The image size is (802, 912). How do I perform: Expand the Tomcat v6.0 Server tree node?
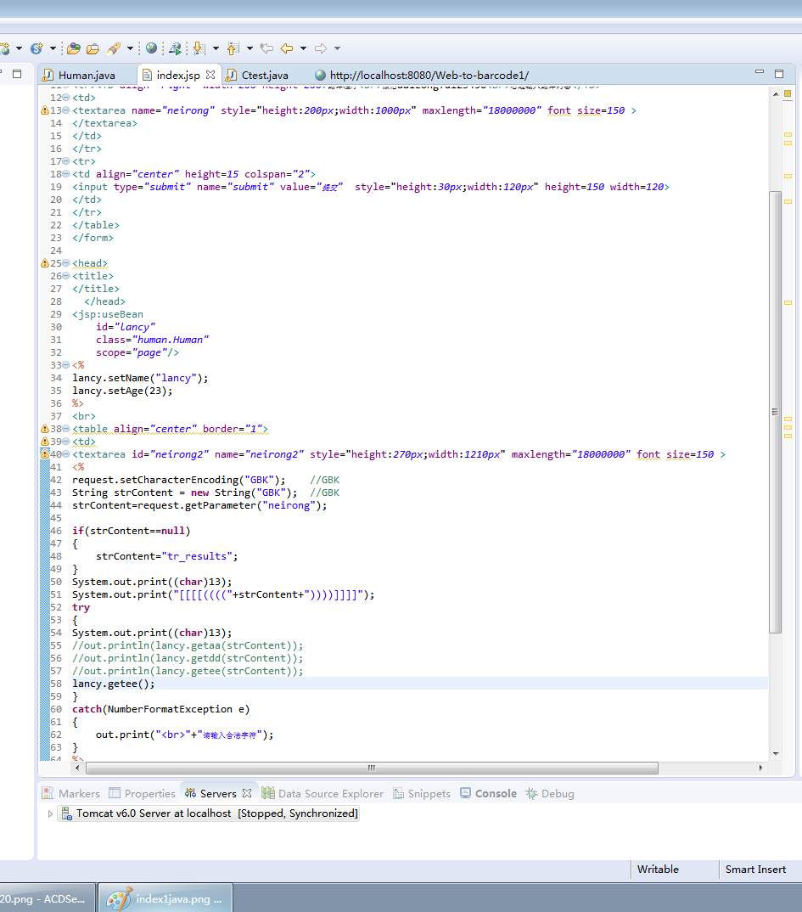[x=50, y=813]
